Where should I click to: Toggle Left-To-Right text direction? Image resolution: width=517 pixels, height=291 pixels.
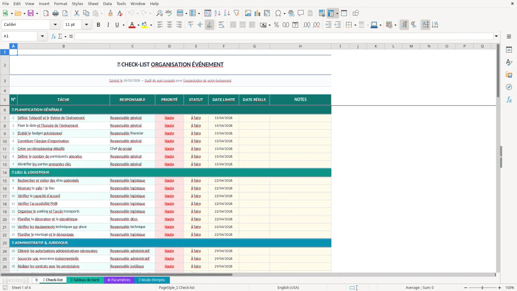point(404,25)
